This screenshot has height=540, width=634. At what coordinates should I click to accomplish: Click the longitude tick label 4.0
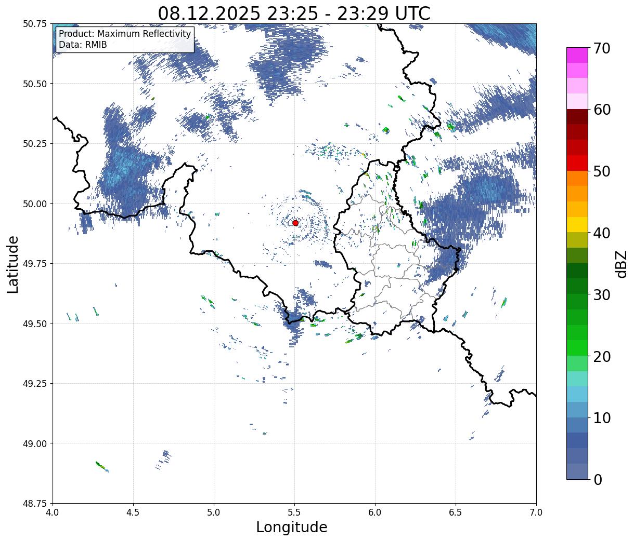[x=53, y=512]
